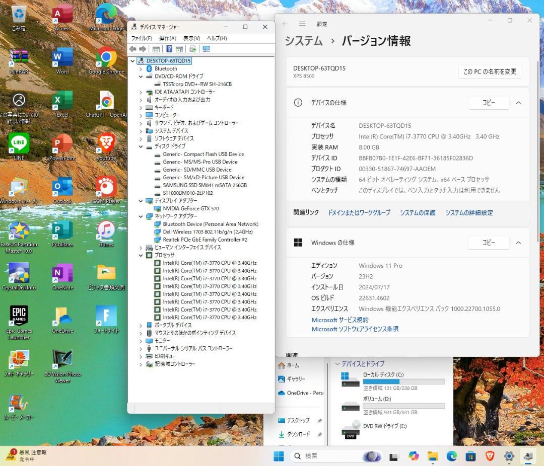
Task: Click the Back arrow in Device Manager toolbar
Action: click(133, 49)
